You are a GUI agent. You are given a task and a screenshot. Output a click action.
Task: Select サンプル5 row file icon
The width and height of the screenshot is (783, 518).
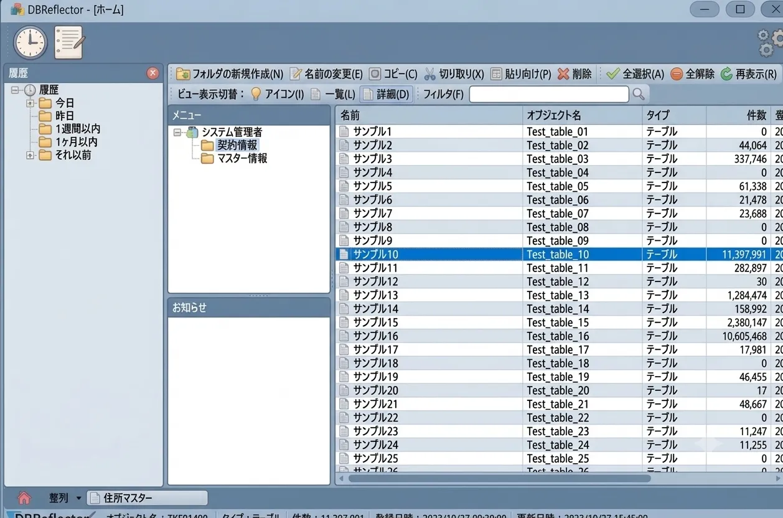[344, 186]
